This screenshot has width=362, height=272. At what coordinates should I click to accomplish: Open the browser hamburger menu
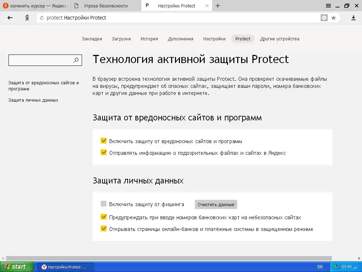pyautogui.click(x=328, y=6)
